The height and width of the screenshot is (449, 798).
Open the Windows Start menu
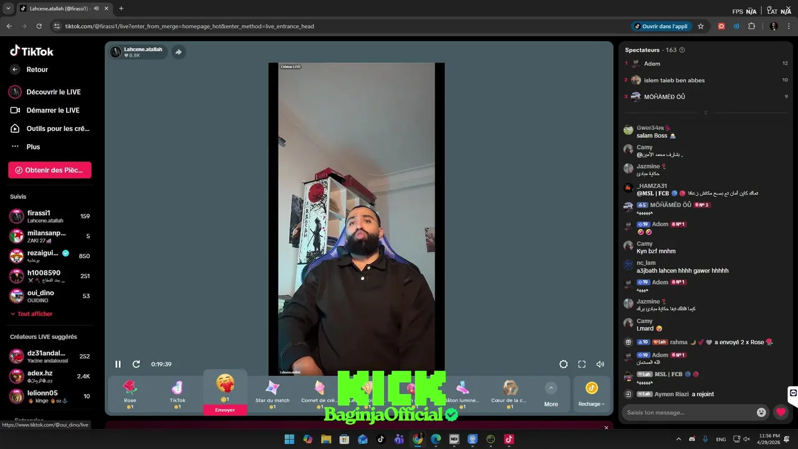click(289, 439)
